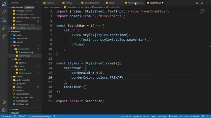Select the SearchBar.js tab
211x118 pixels.
click(x=155, y=3)
